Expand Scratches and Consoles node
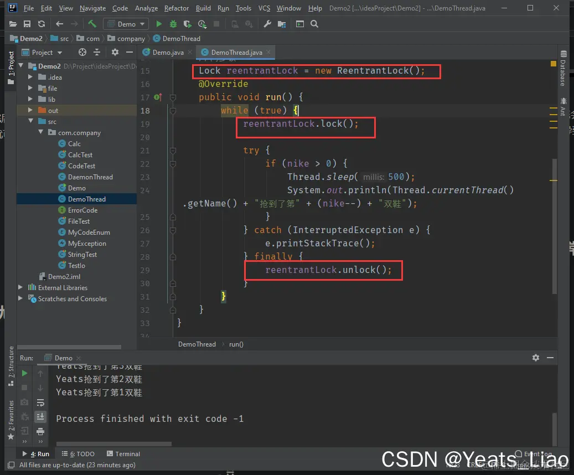 20,298
